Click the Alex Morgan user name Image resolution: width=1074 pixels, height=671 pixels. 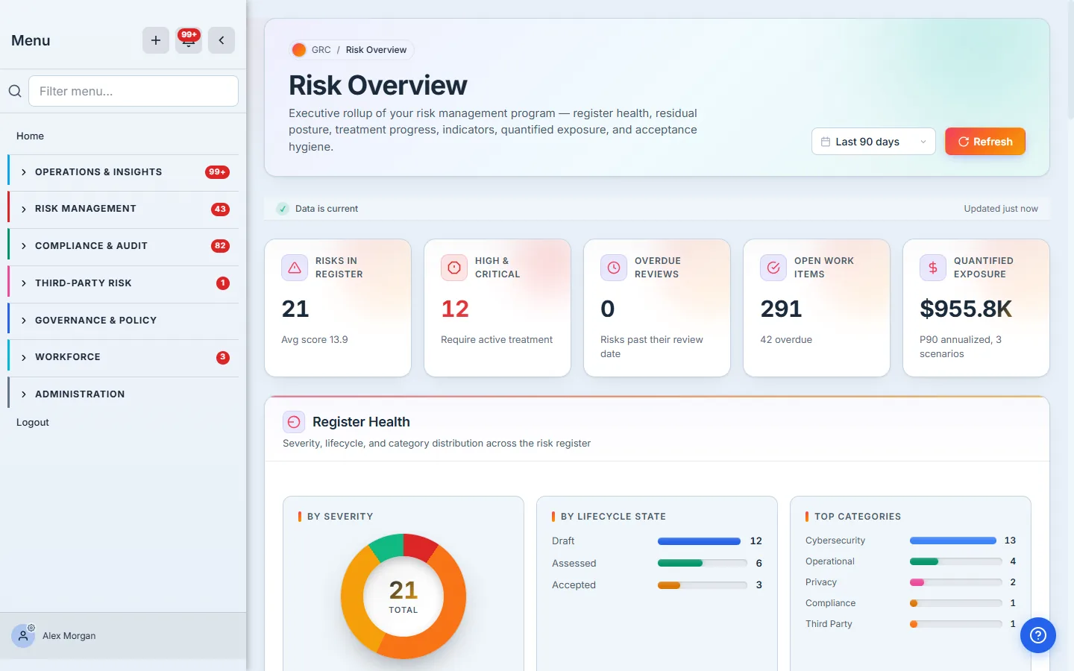click(x=69, y=636)
